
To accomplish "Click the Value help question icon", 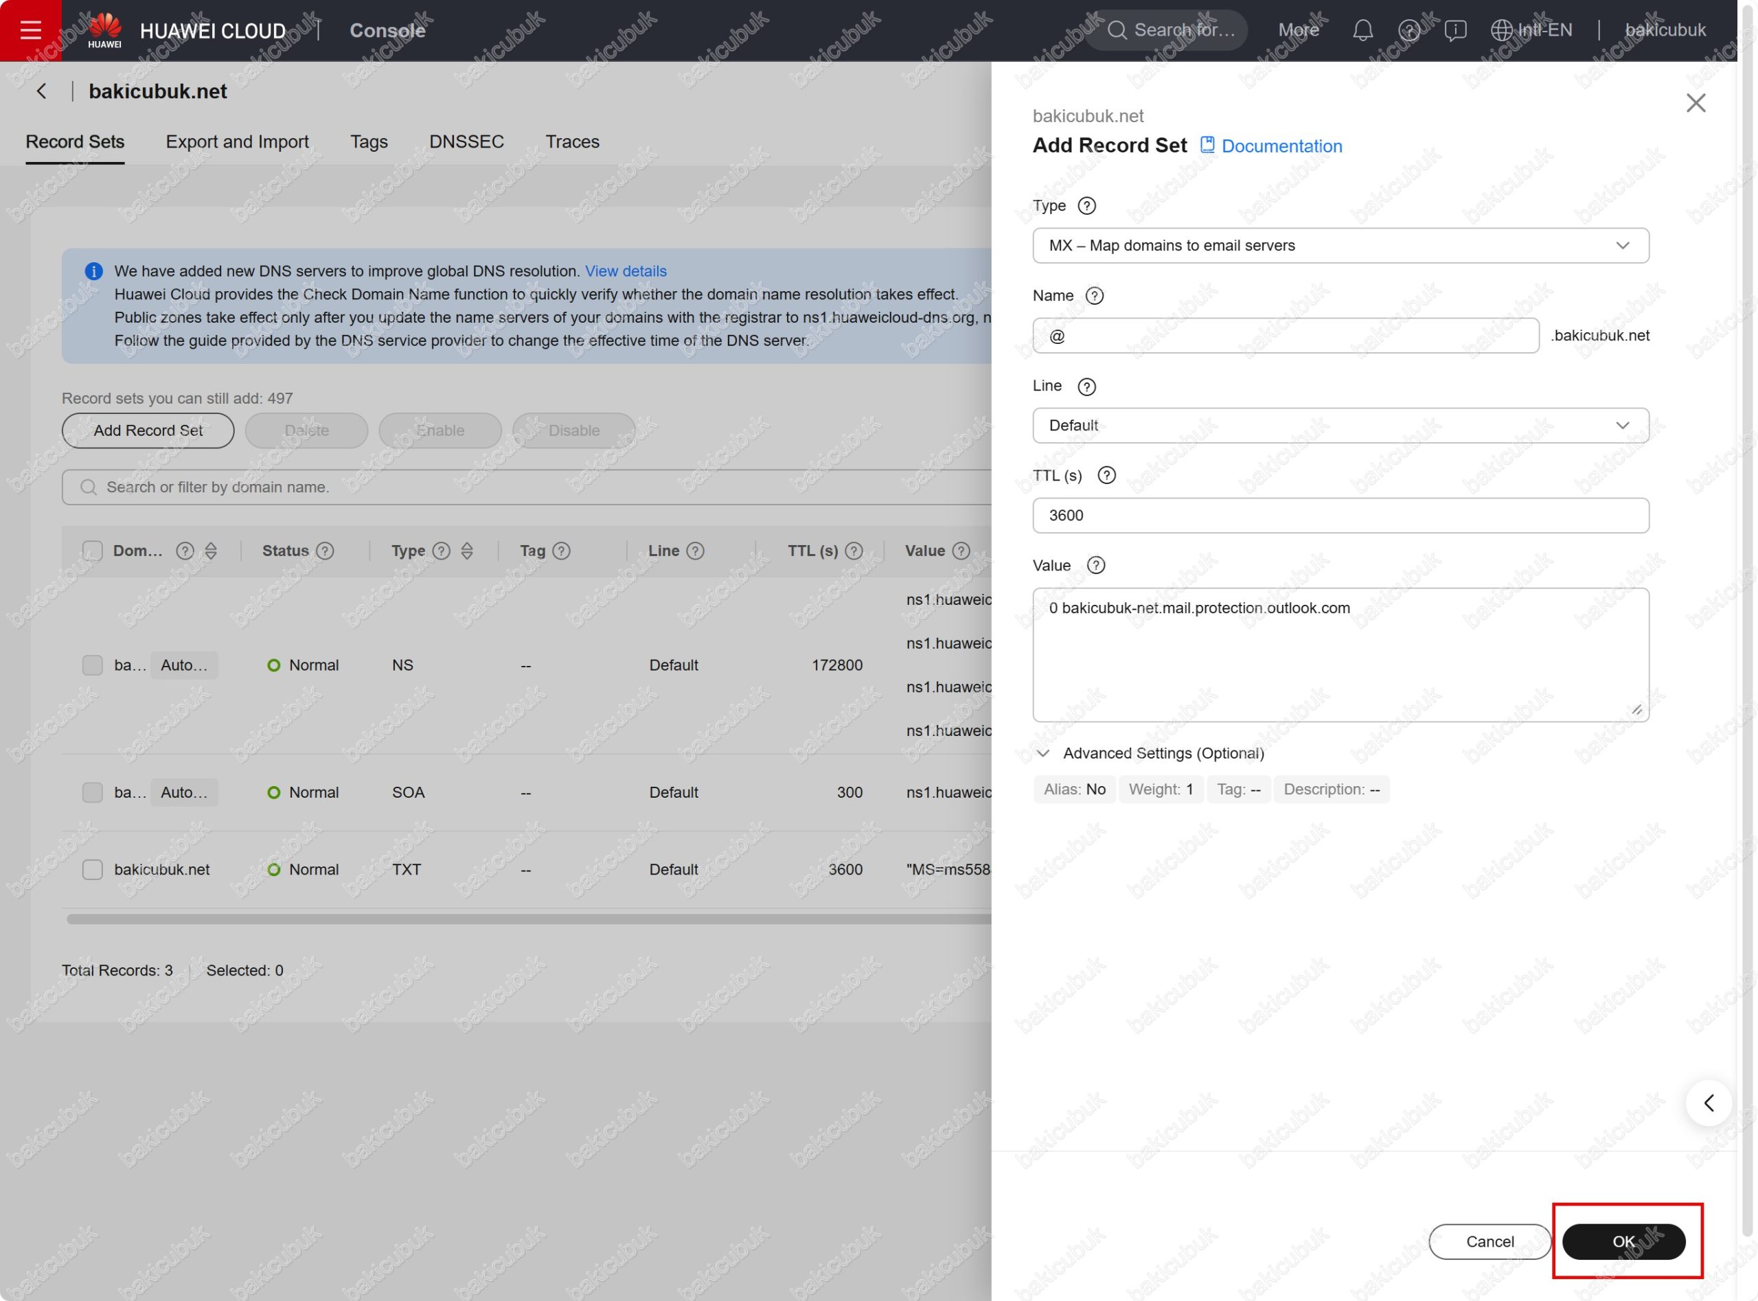I will (x=1095, y=564).
